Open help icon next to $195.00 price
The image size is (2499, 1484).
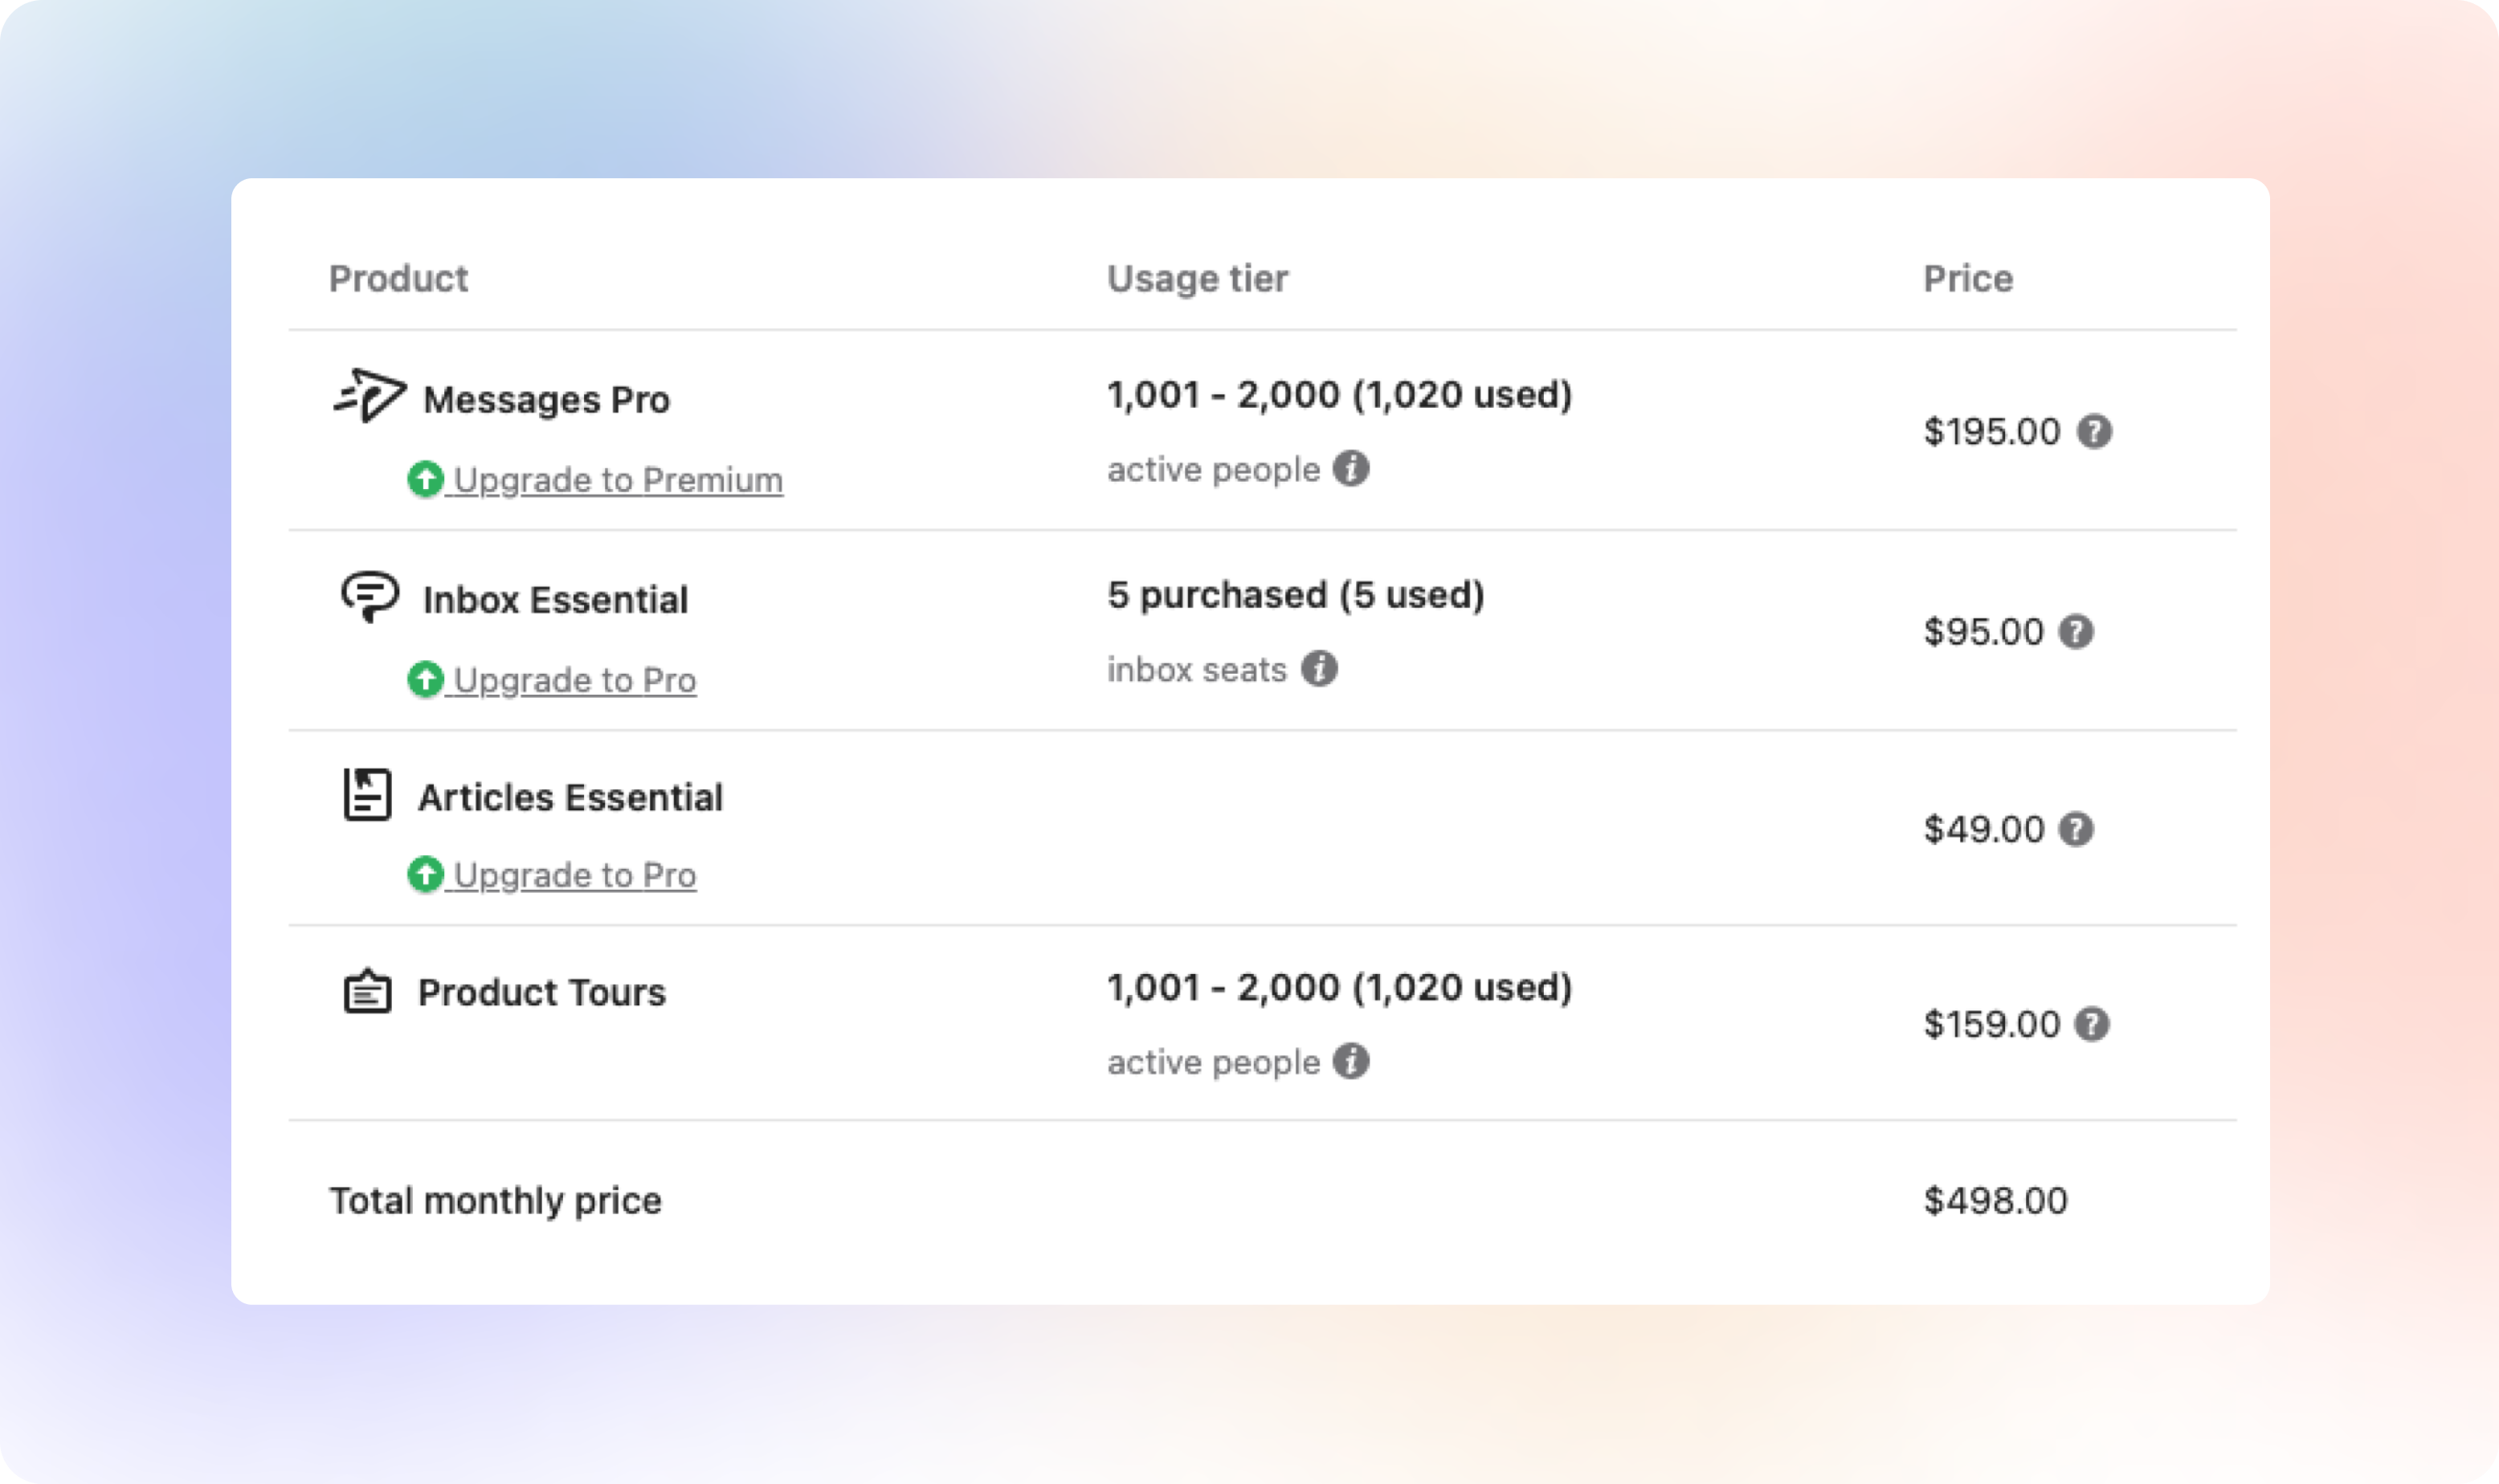2094,431
